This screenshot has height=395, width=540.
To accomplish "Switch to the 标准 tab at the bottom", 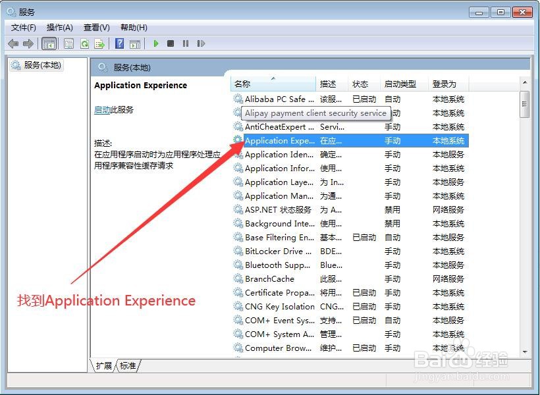I will coord(126,366).
